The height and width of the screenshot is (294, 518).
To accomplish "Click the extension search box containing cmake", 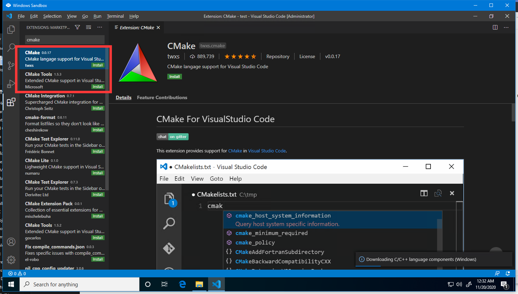I will pyautogui.click(x=64, y=40).
